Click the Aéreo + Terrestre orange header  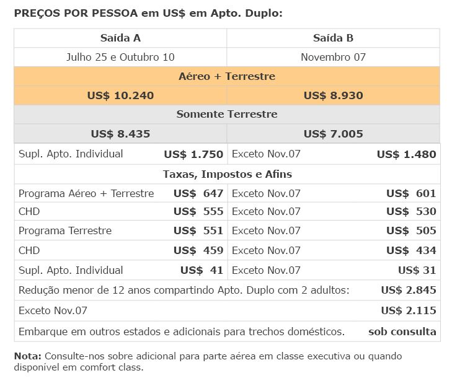tap(227, 76)
